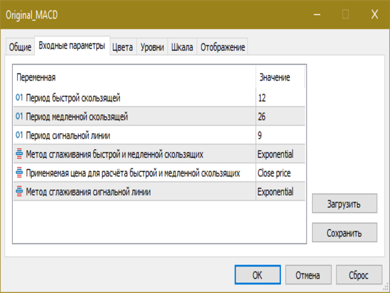Select value 12 of fast period
Viewport: 390px width, 293px height.
[280, 98]
